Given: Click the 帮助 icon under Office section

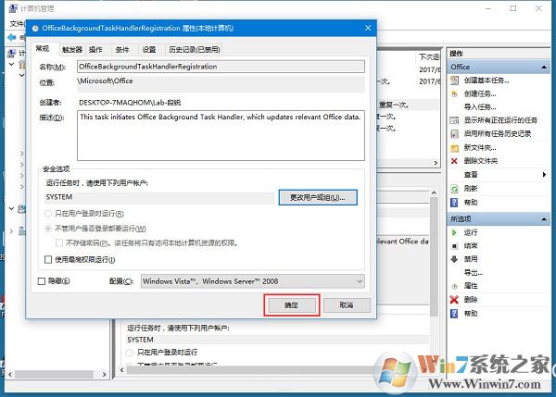Looking at the screenshot, I should 454,203.
